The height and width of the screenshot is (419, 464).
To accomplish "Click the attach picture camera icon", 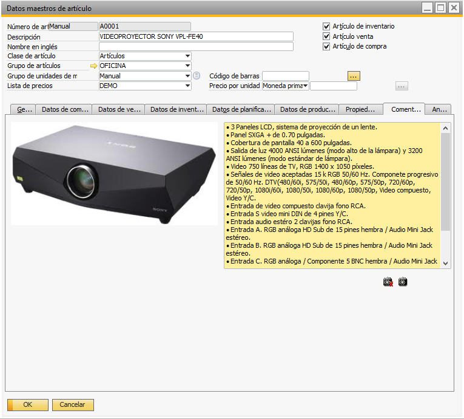I will 403,282.
